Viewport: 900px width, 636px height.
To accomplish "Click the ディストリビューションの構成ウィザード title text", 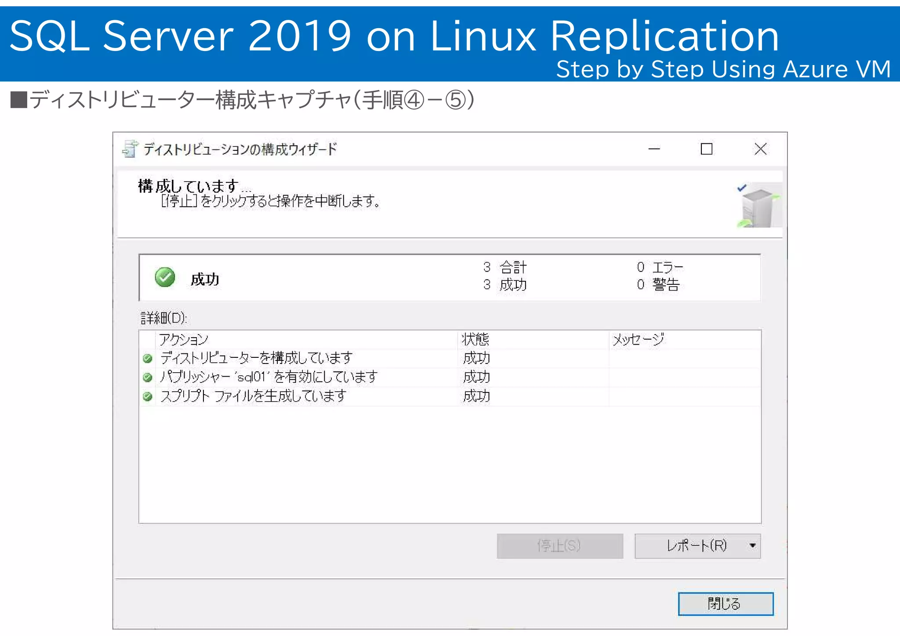I will click(x=240, y=149).
